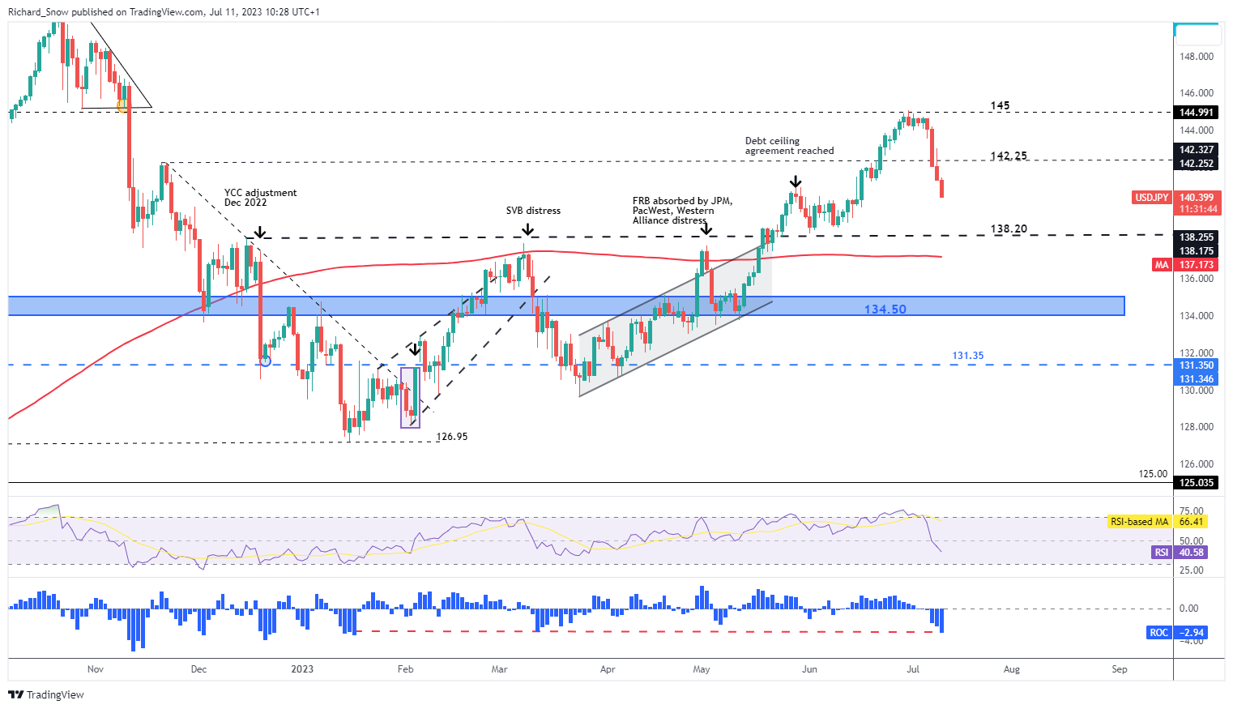This screenshot has height=709, width=1233.
Task: Click the 138.255 price level tag
Action: (x=1196, y=237)
